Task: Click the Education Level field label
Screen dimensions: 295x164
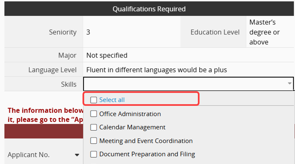Action: [x=215, y=32]
